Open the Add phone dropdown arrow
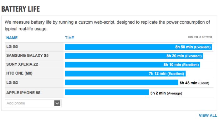Image resolution: width=219 pixels, height=120 pixels. pos(57,103)
